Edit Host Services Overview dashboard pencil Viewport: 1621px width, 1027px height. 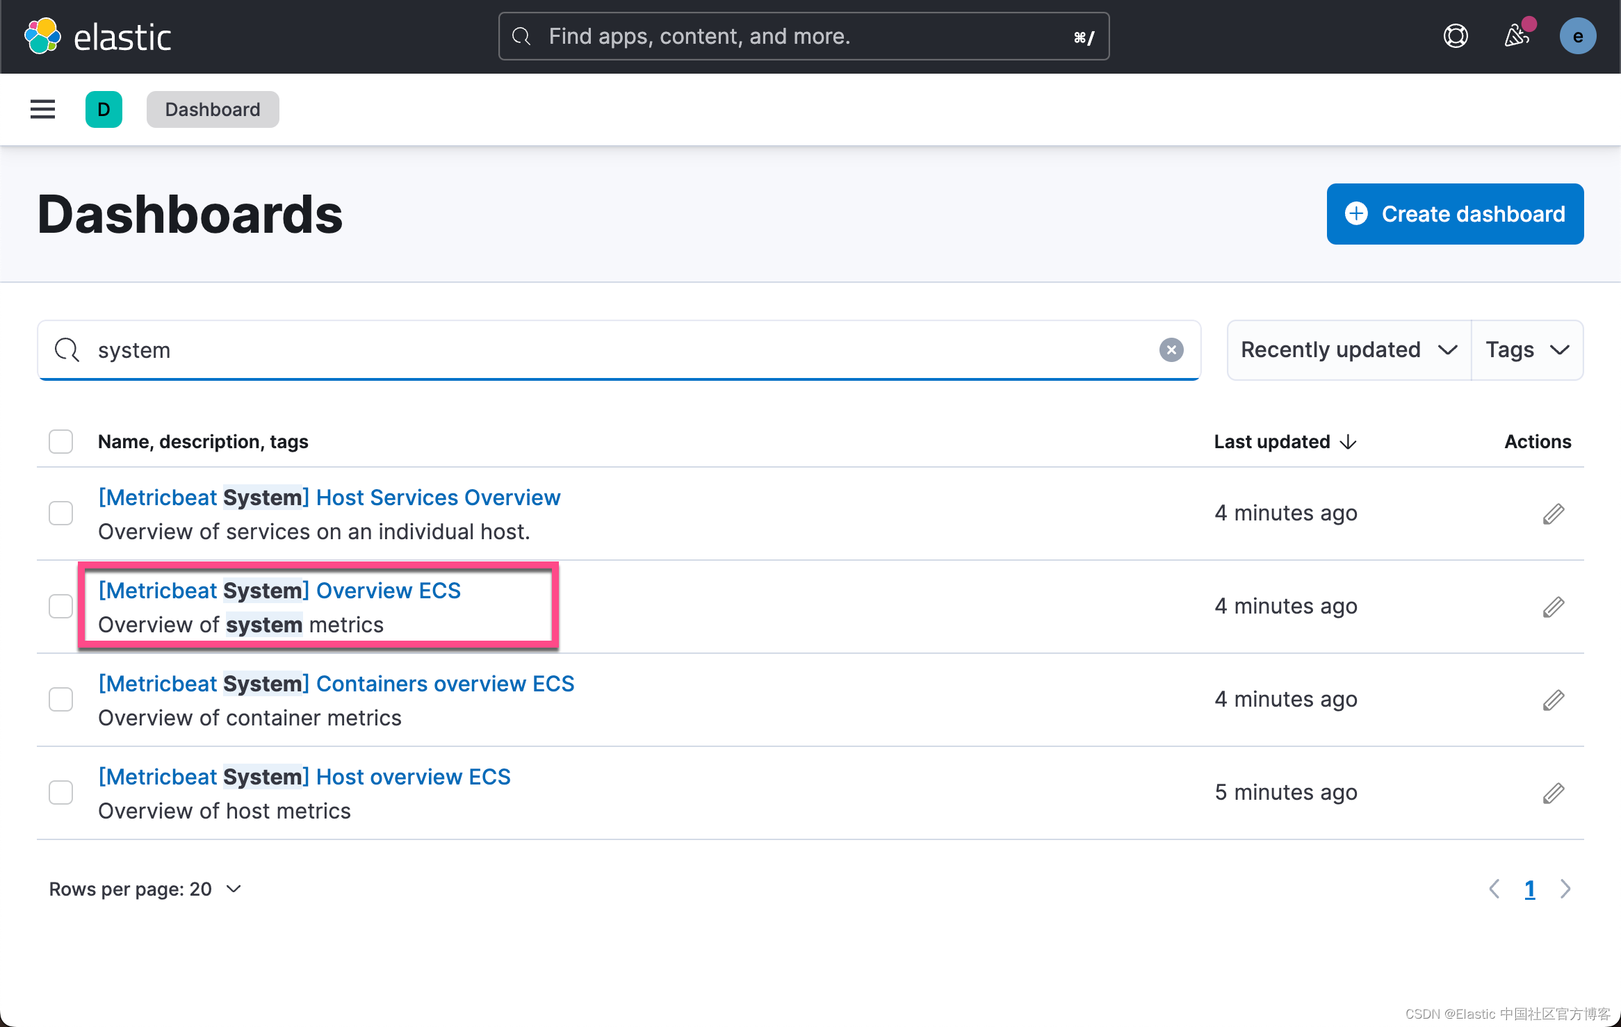(1553, 513)
